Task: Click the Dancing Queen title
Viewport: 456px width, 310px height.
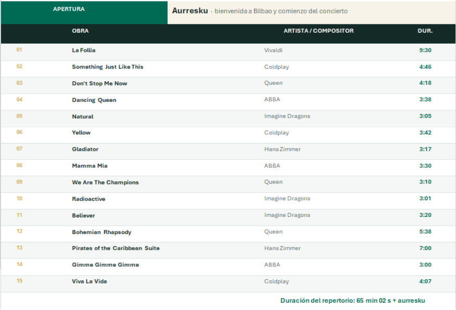Action: pos(94,100)
